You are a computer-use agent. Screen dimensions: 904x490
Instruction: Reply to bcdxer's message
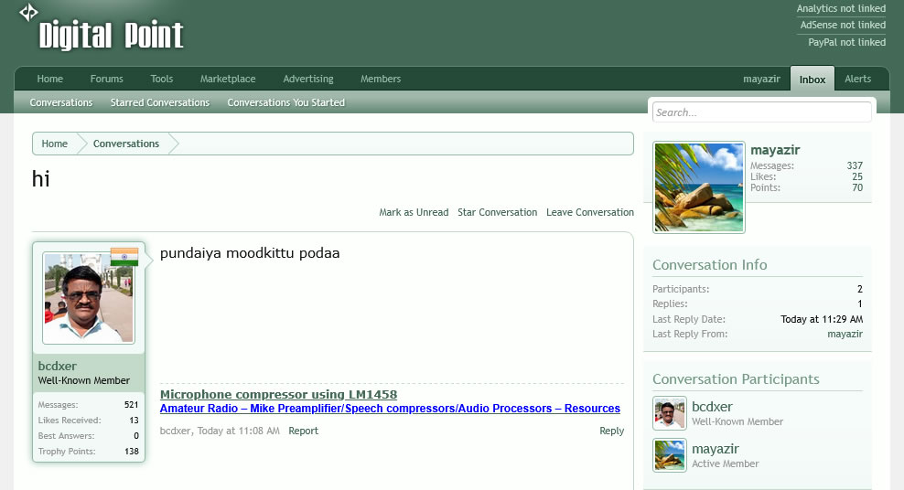(612, 431)
